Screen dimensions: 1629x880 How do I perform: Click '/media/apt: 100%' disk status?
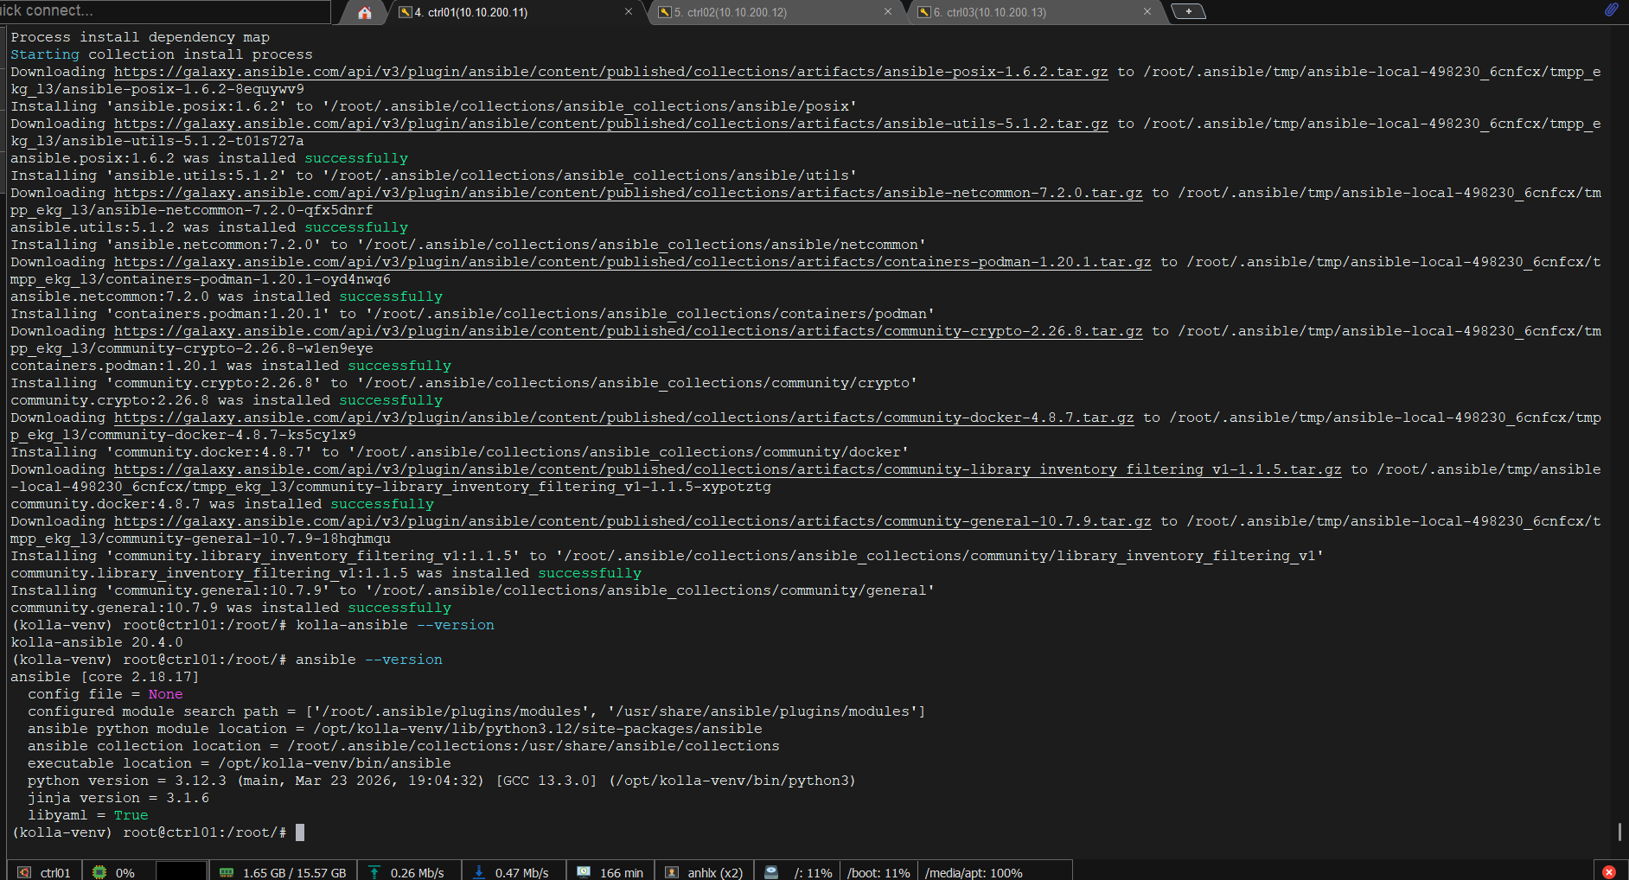974,873
